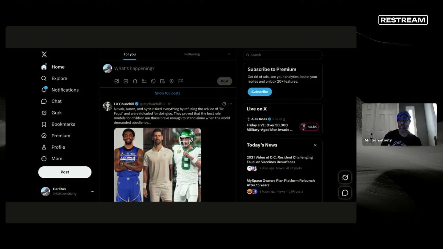Viewport: 443px width, 249px height.
Task: Open the emoji picker icon
Action: click(x=153, y=81)
